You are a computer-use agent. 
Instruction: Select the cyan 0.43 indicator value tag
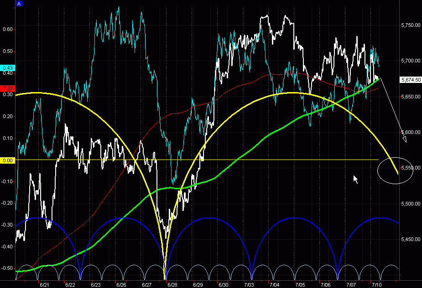click(x=8, y=68)
